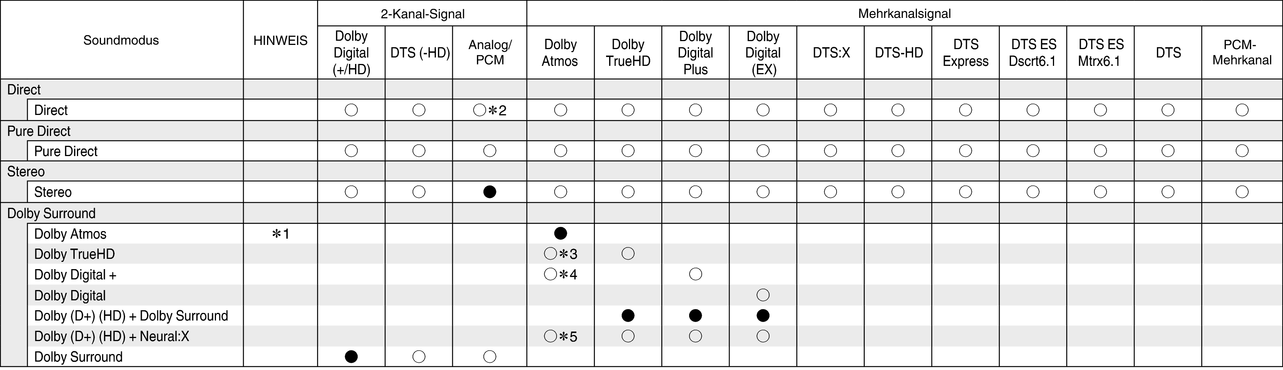Click the *1 note in the HINWEIS column

280,234
